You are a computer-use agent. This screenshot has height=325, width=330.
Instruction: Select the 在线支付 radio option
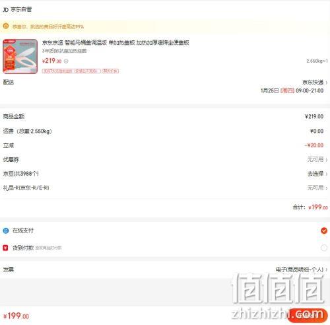[x=324, y=231]
